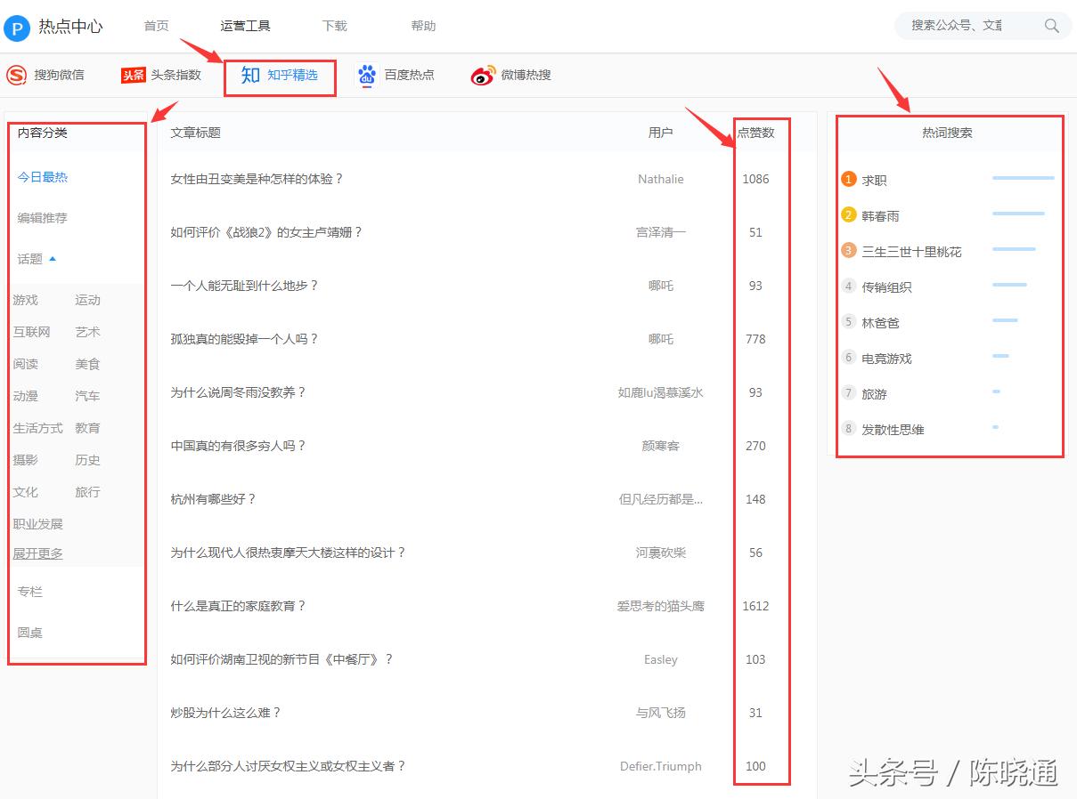This screenshot has width=1077, height=799.
Task: Click the Baidu paw icon for 百度热点
Action: point(366,75)
